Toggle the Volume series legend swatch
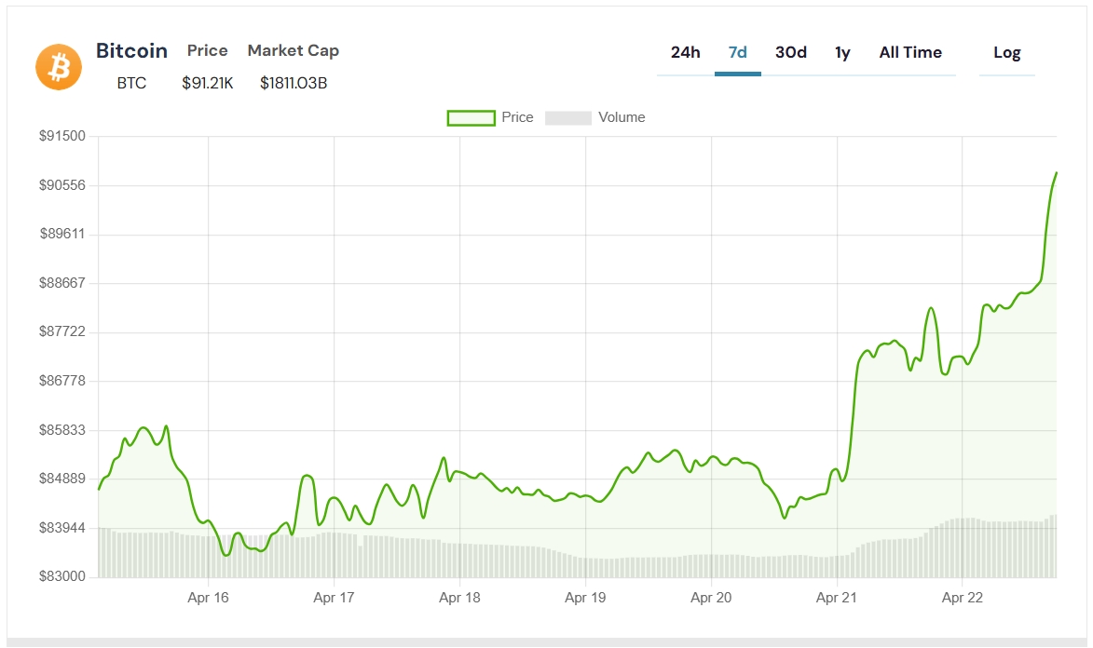Screen dimensions: 1093x648 pyautogui.click(x=568, y=117)
